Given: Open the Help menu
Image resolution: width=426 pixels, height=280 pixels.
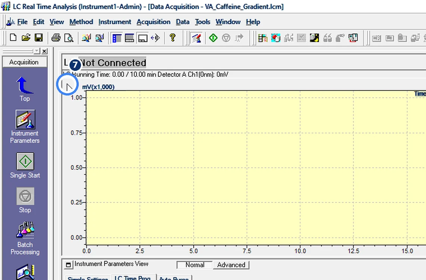Looking at the screenshot, I should [x=253, y=22].
